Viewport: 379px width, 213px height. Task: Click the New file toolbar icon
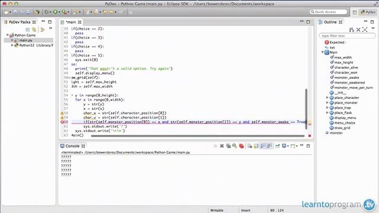[x=7, y=12]
